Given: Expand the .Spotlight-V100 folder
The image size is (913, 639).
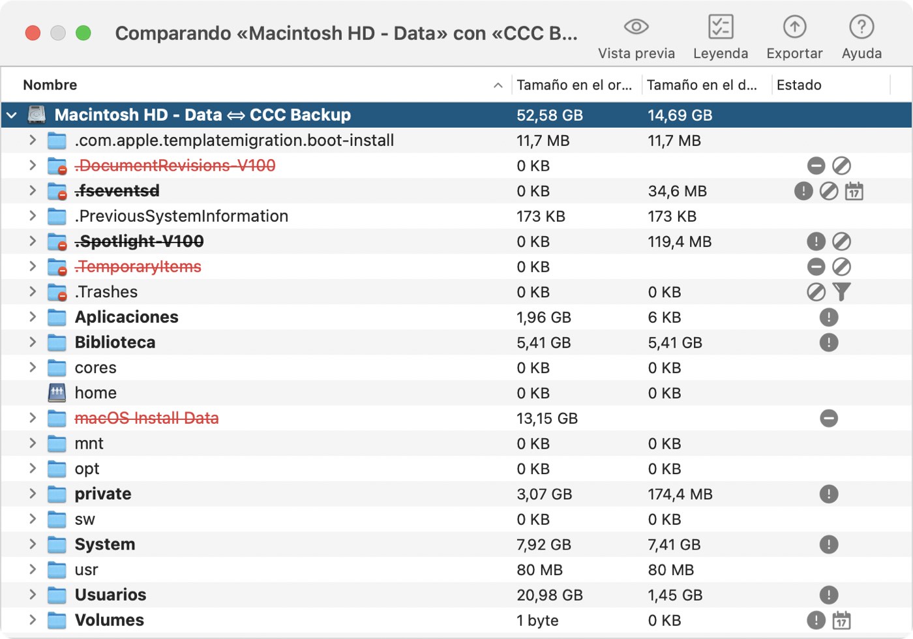Looking at the screenshot, I should pyautogui.click(x=33, y=241).
